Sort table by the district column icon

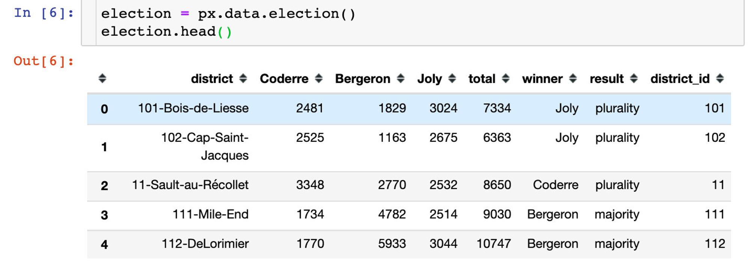pos(243,78)
